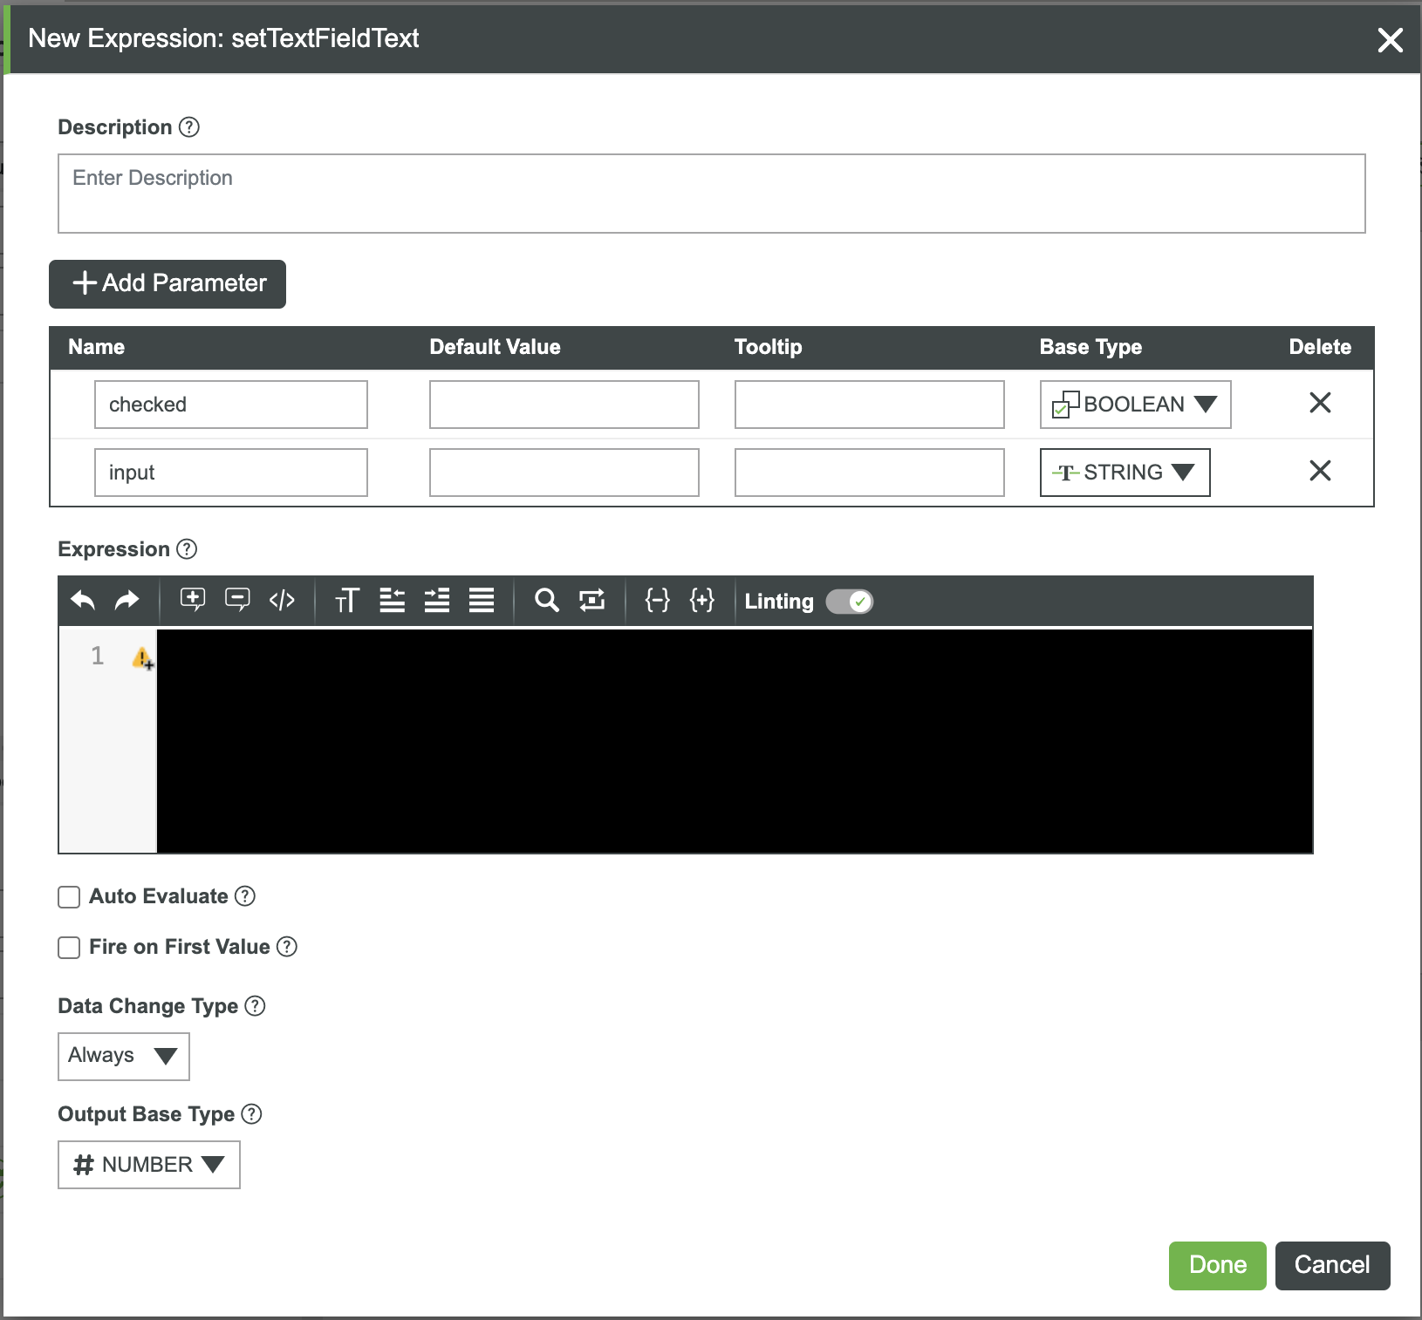
Task: Select the add comment icon
Action: pyautogui.click(x=193, y=600)
